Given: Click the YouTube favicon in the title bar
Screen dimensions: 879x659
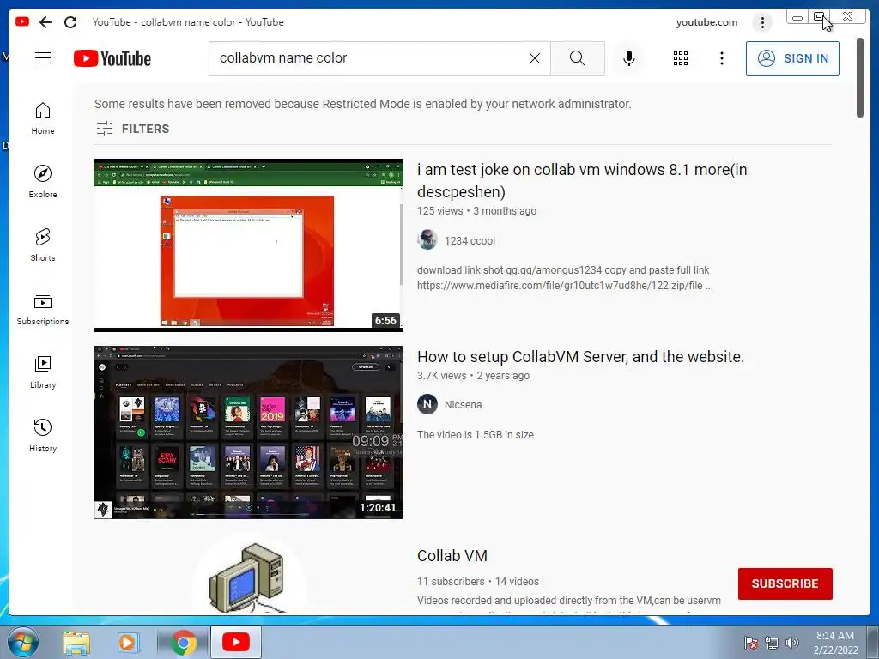Looking at the screenshot, I should 22,21.
